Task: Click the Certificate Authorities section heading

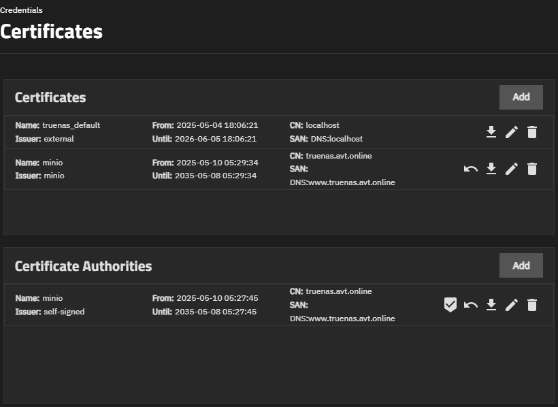Action: [x=83, y=266]
